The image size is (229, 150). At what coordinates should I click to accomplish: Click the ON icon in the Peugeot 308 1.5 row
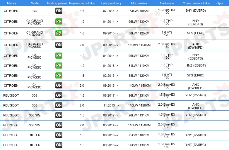pos(59,95)
